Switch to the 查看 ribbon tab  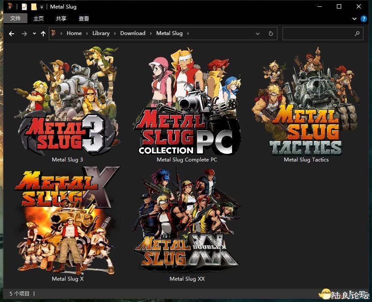(x=84, y=18)
